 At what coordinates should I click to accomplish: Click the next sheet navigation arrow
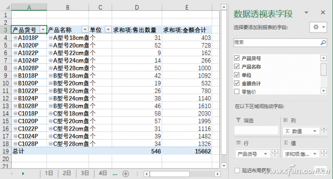point(23,174)
